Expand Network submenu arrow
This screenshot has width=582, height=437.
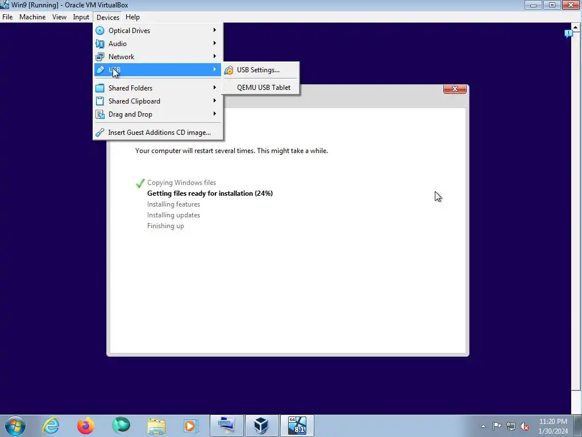click(x=214, y=56)
